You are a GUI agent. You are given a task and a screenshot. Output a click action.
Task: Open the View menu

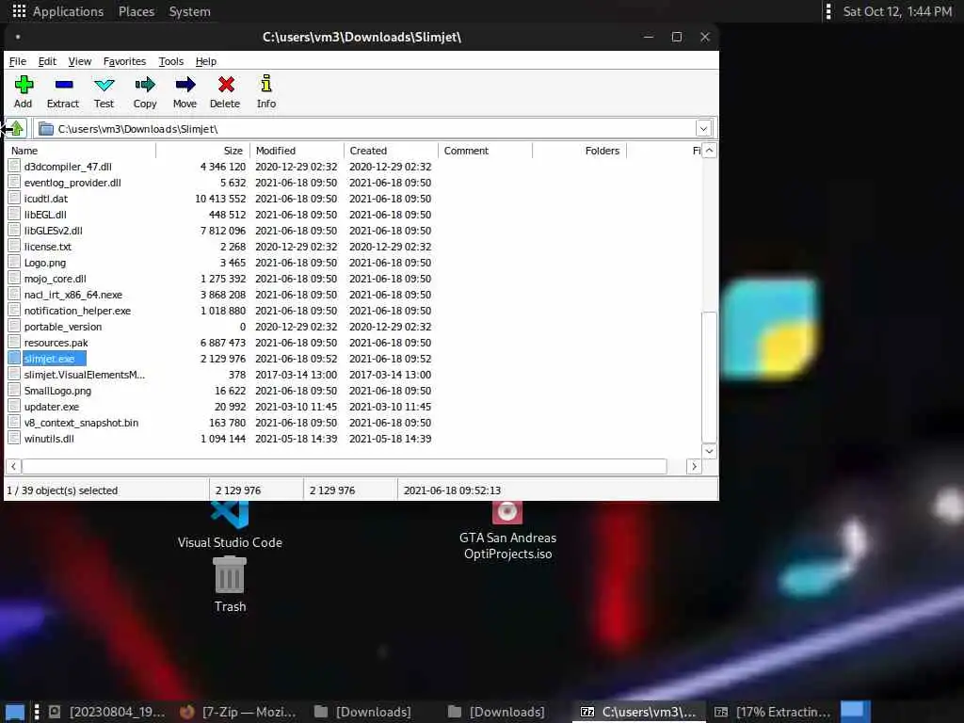click(x=80, y=61)
